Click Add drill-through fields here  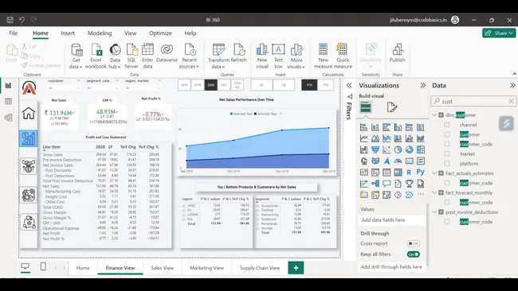(392, 267)
